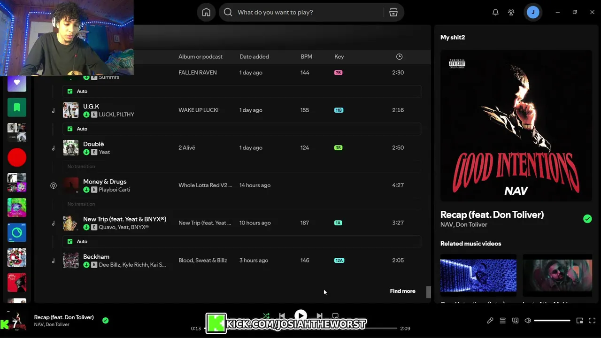Open the Auto transition below U.G.K

point(242,129)
